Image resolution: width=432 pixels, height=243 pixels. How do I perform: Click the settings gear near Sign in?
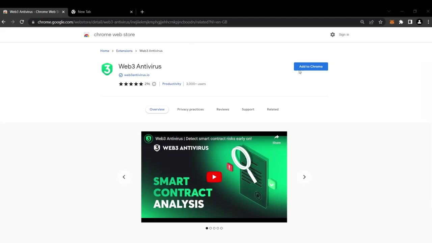point(332,34)
